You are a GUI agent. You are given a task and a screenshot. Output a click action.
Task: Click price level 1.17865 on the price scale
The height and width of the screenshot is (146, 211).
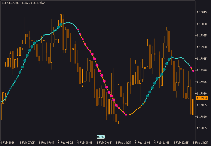pos(202,128)
